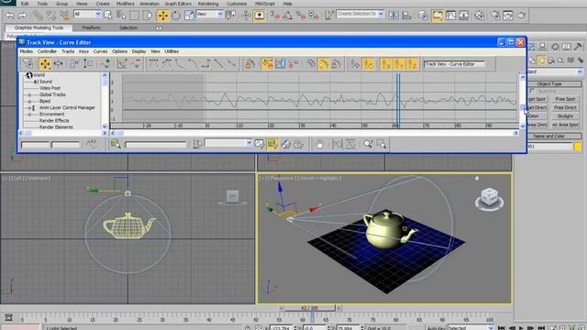Screen dimensions: 587x330
Task: Open the MAXScript menu
Action: [265, 4]
